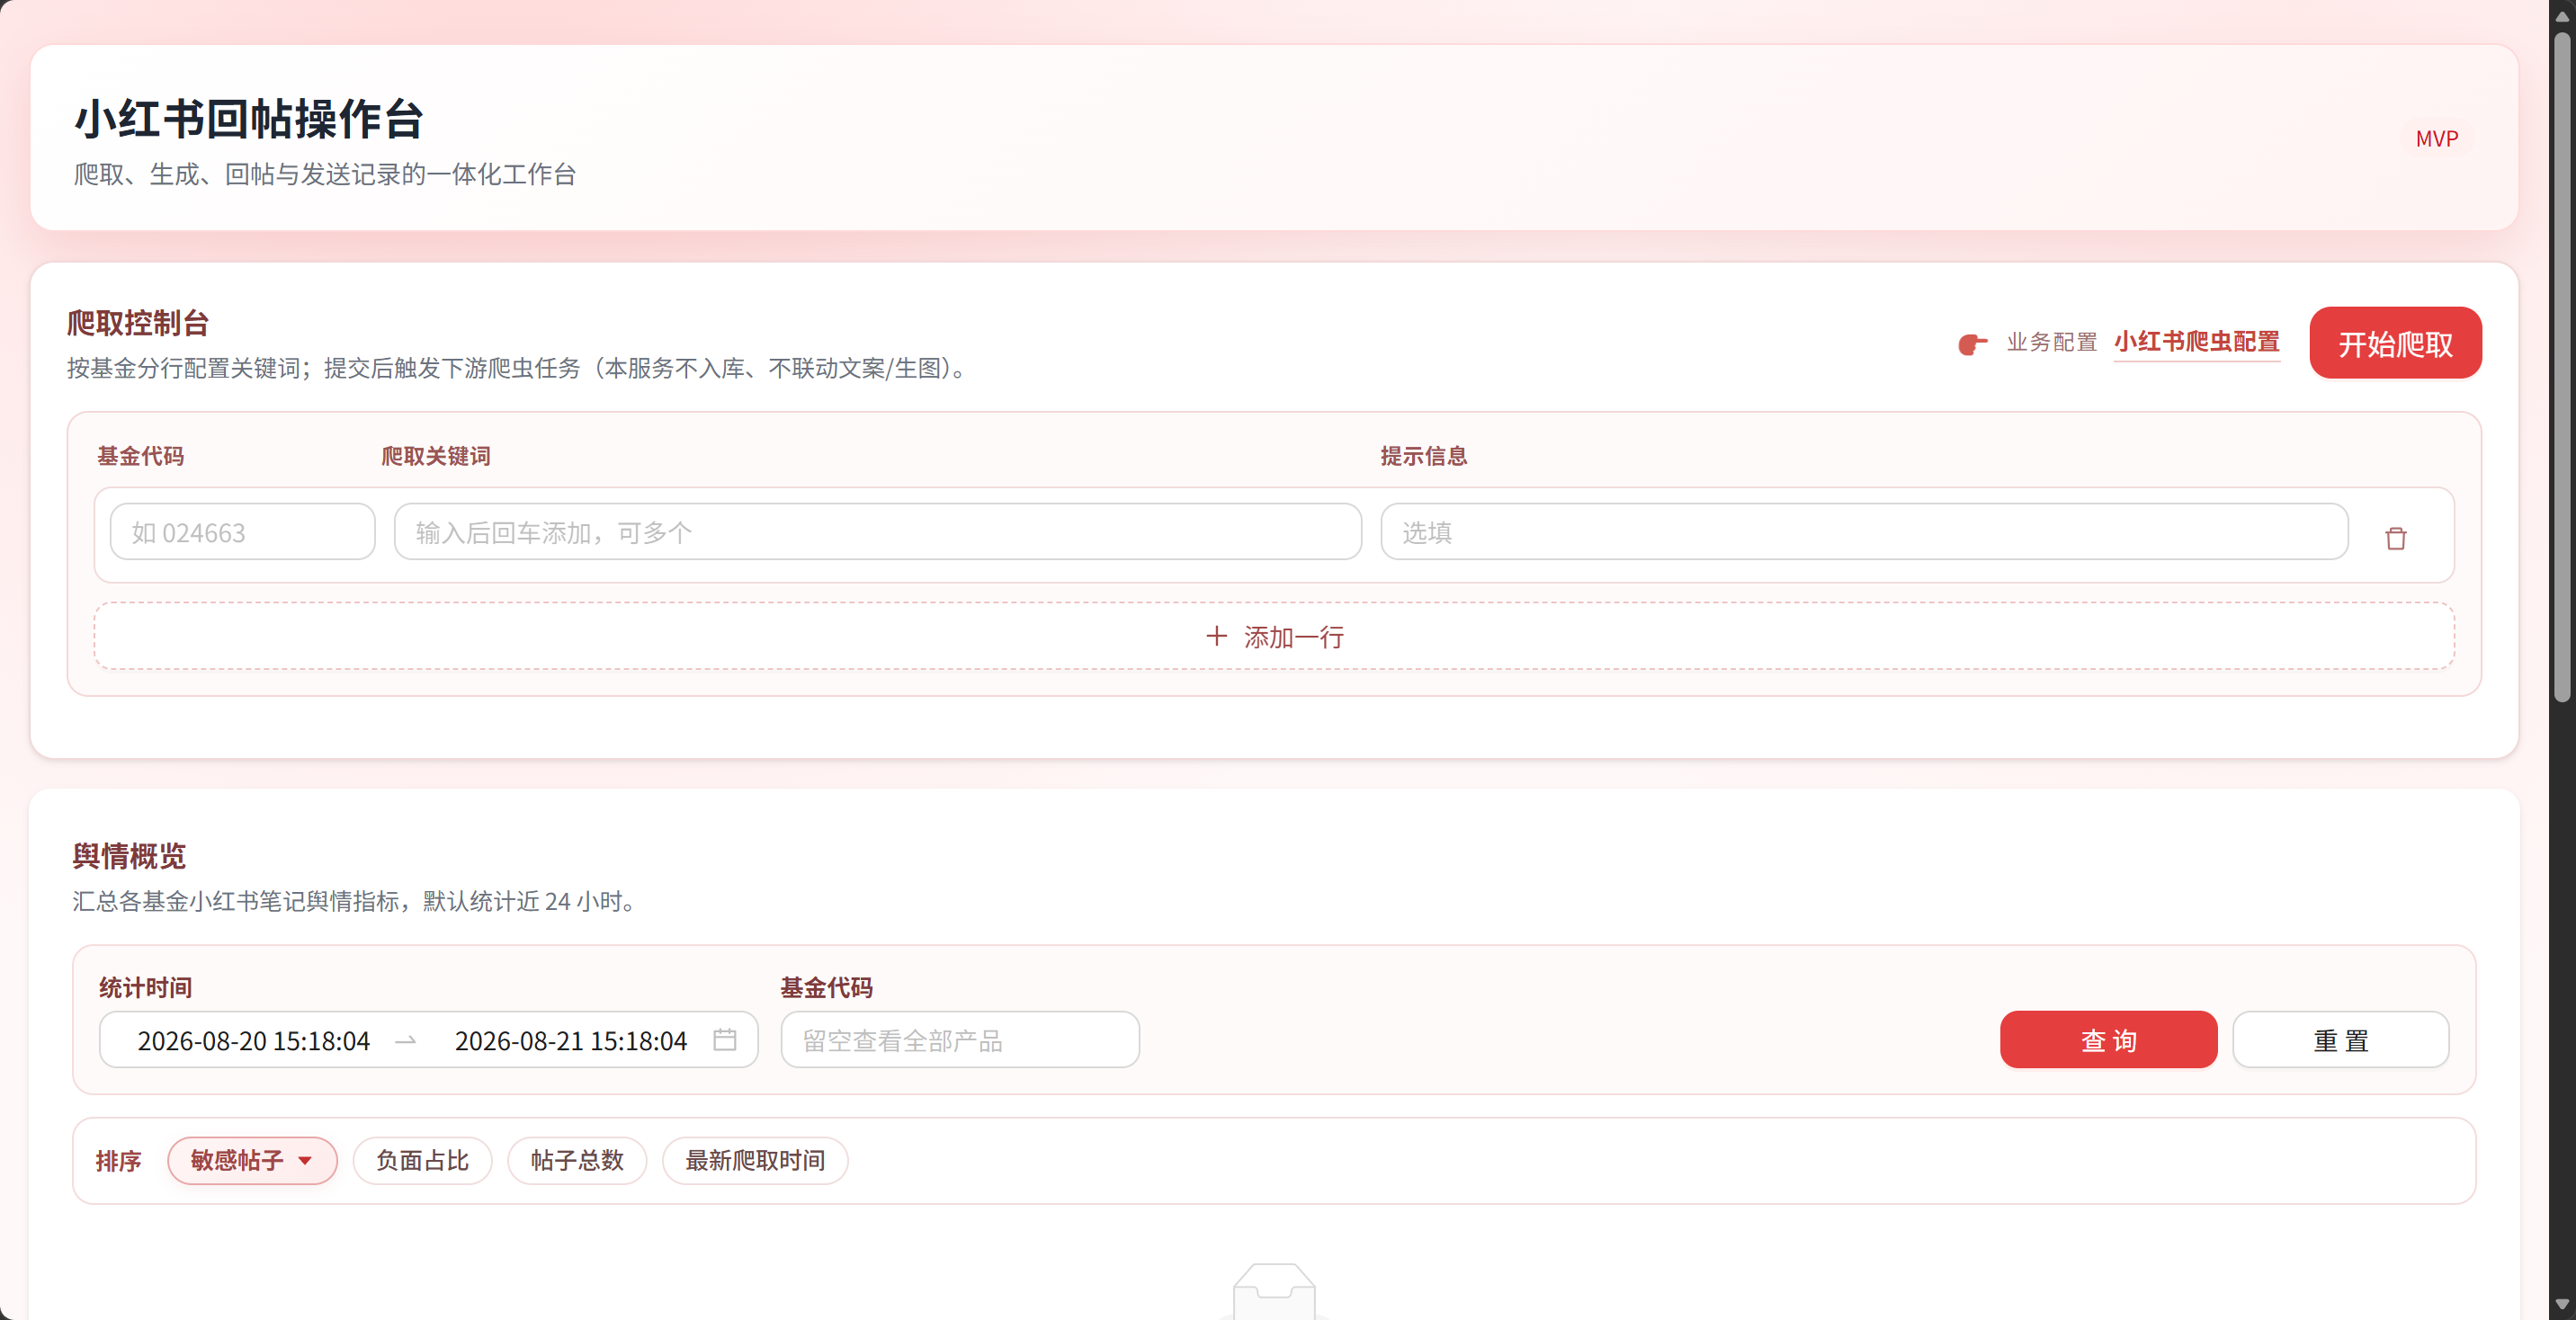
Task: Focus the 留空查看全部产品 fund code filter
Action: tap(960, 1040)
